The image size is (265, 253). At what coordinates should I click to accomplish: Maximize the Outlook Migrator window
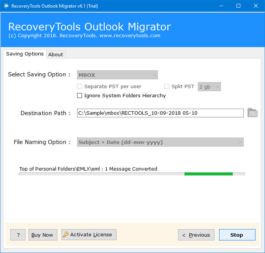238,6
